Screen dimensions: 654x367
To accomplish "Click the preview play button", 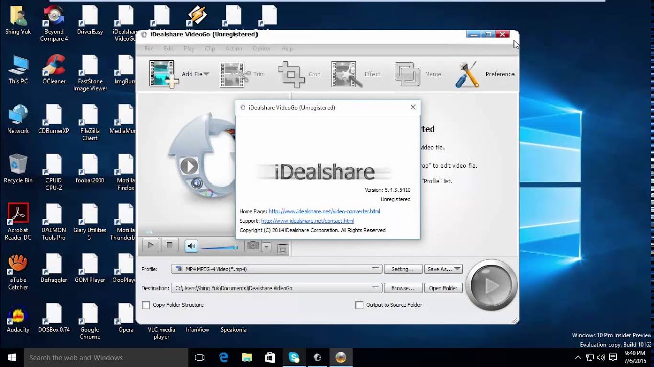I will coord(151,245).
